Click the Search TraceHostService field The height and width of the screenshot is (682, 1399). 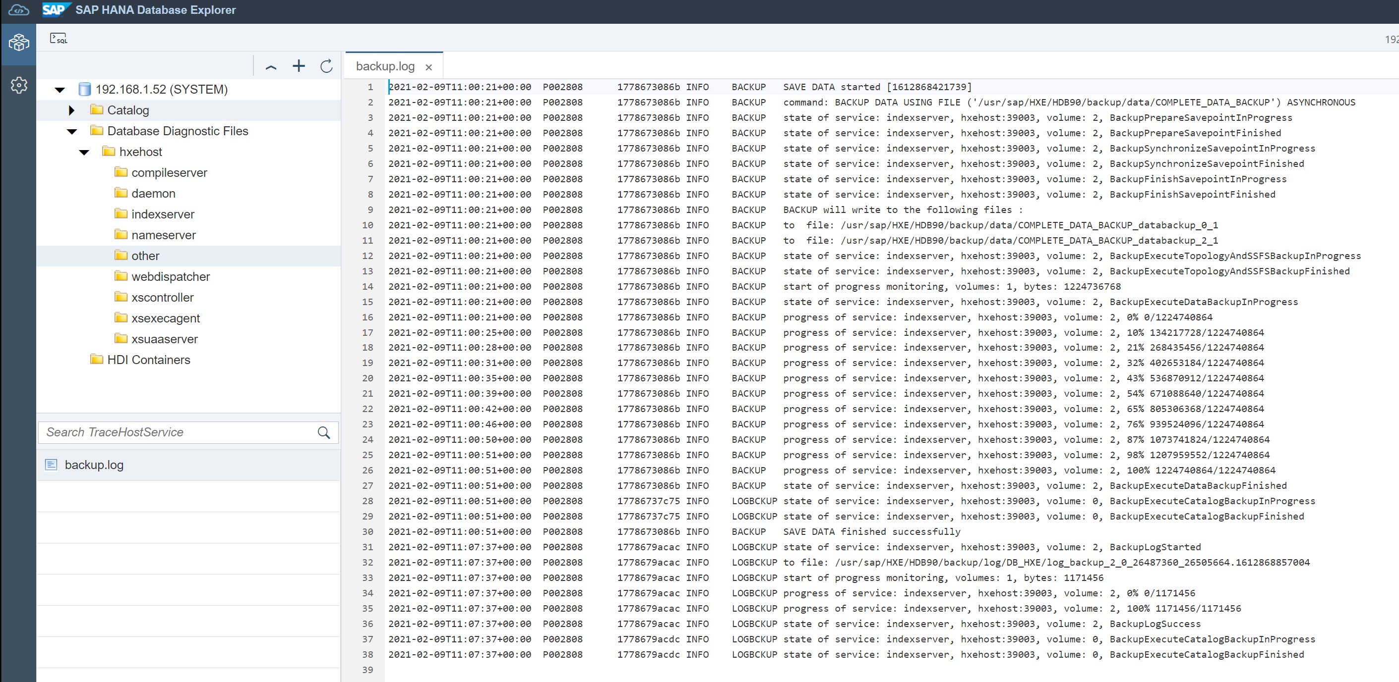pyautogui.click(x=177, y=432)
